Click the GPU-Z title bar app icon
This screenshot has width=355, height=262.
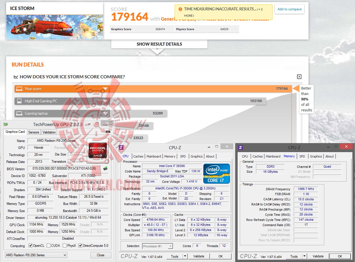(x=5, y=124)
